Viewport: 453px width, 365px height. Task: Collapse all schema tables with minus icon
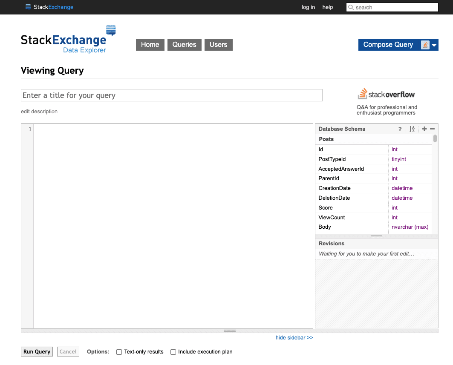point(432,129)
